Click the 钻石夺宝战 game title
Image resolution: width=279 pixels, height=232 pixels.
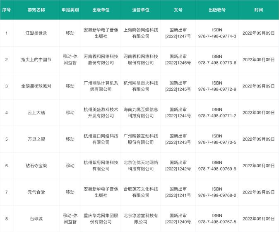(36, 166)
